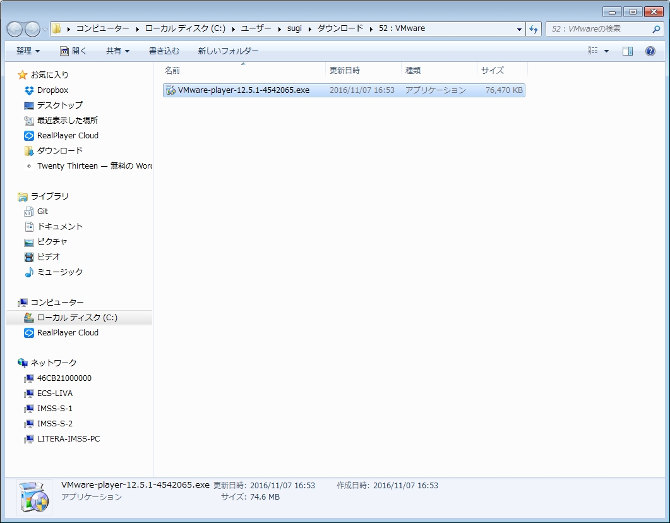Click the Help question mark icon
The height and width of the screenshot is (523, 670).
pyautogui.click(x=650, y=51)
